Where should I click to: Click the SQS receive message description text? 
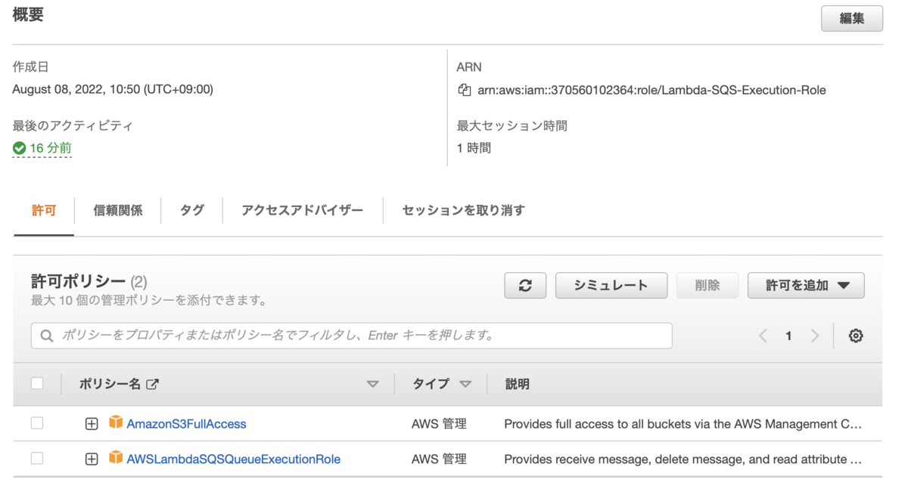pyautogui.click(x=683, y=459)
